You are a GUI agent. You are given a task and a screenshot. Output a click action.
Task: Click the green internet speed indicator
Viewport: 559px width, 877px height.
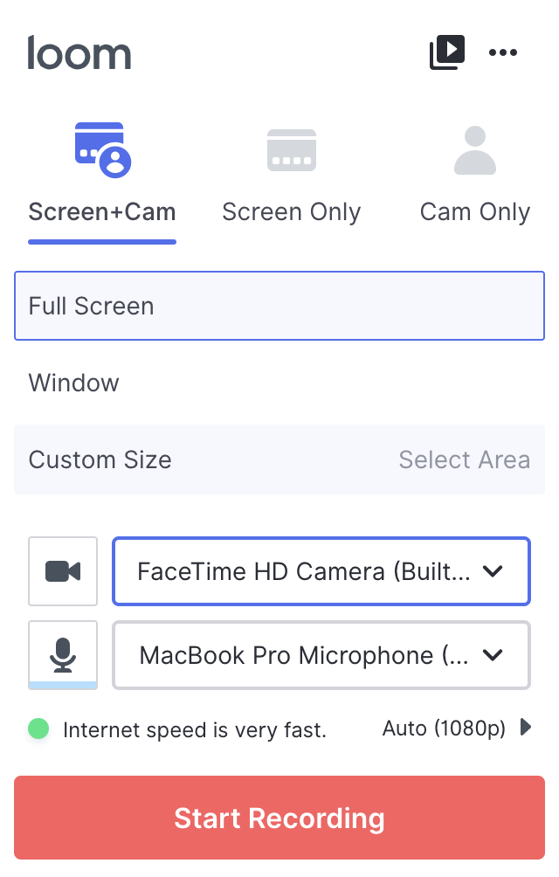(x=38, y=729)
